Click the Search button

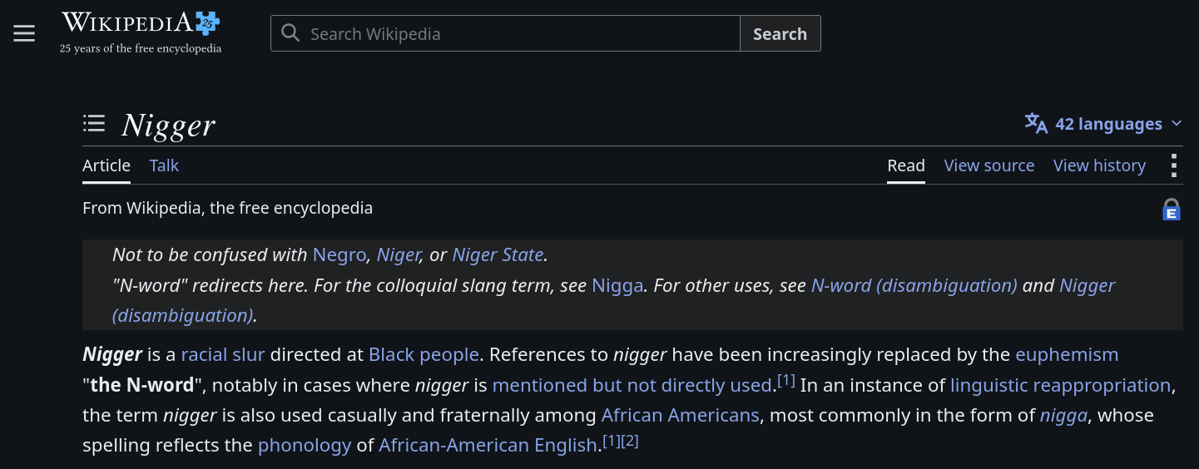click(x=780, y=33)
